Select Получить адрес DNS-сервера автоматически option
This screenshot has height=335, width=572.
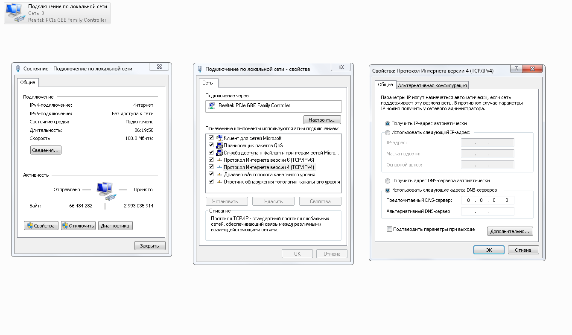coord(388,181)
